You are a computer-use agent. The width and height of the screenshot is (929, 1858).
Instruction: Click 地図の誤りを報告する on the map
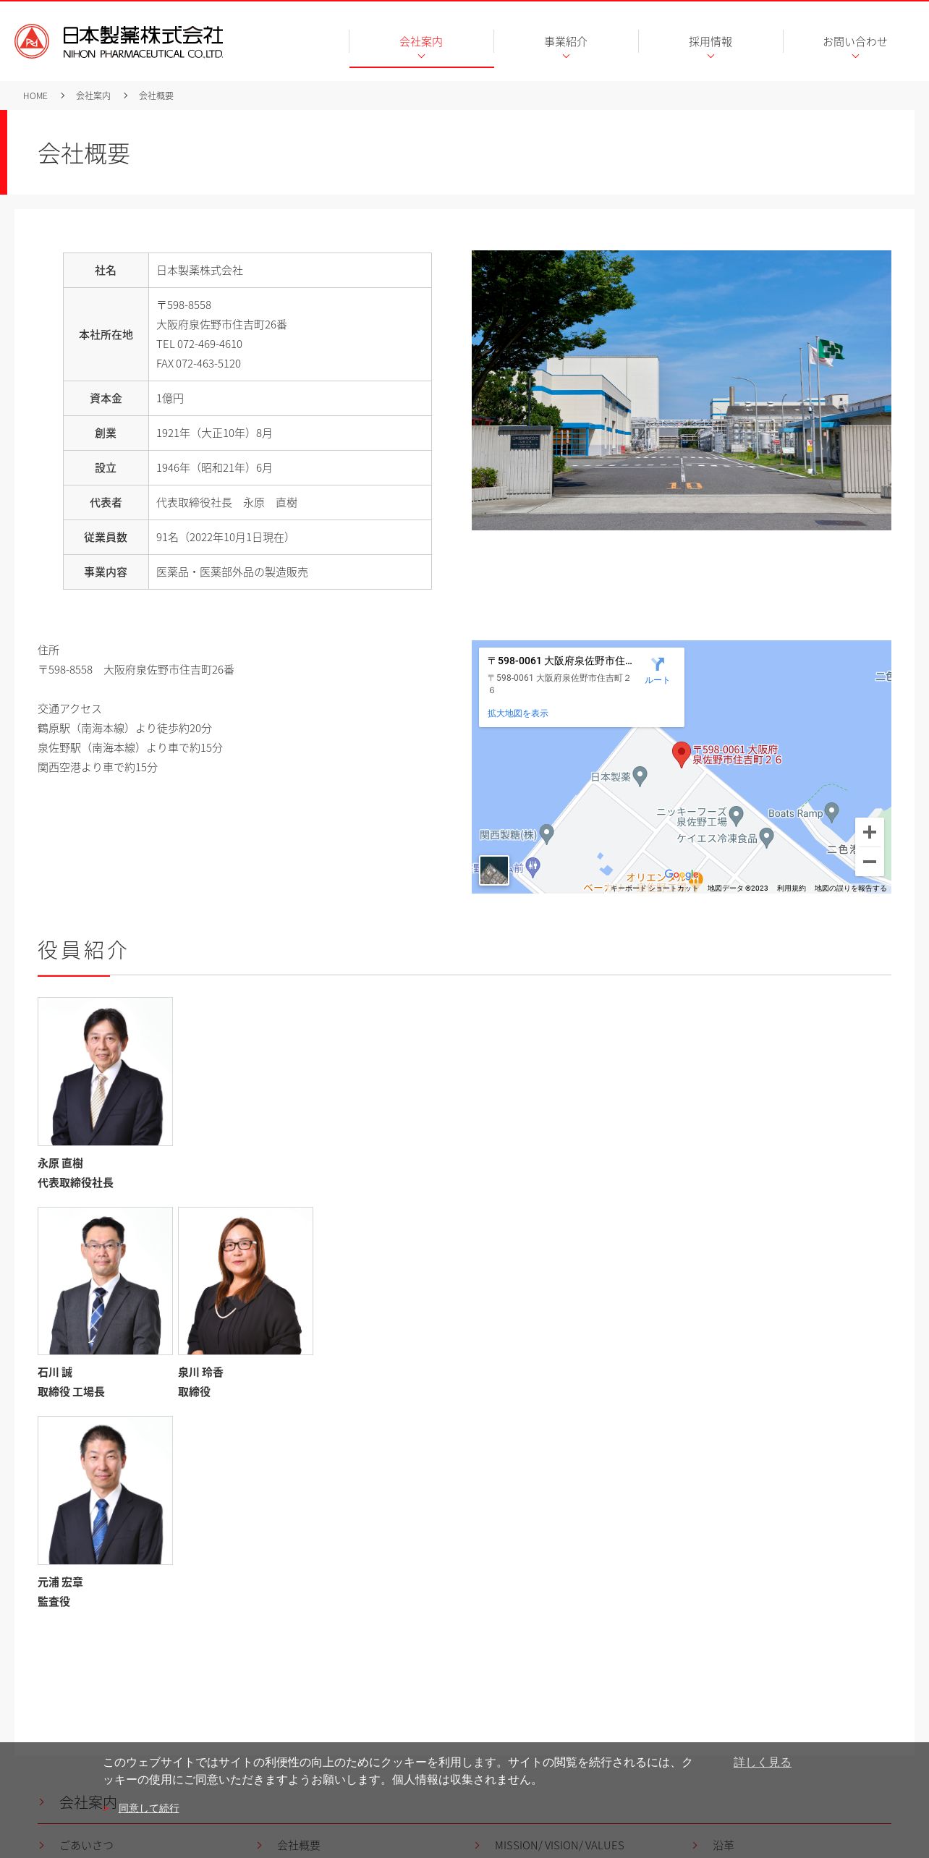tap(850, 888)
